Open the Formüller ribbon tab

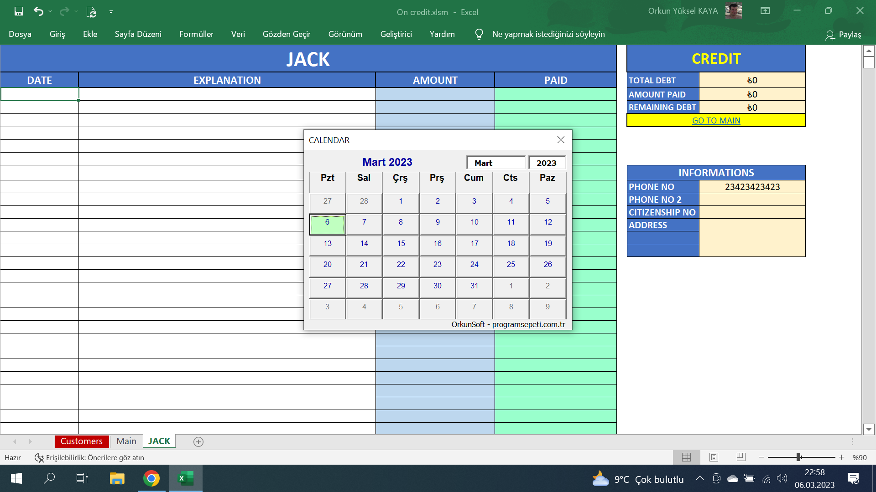(196, 34)
